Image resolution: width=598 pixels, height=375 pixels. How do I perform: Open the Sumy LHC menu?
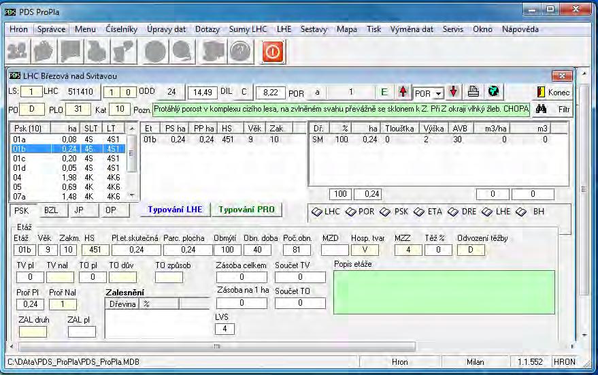[248, 29]
